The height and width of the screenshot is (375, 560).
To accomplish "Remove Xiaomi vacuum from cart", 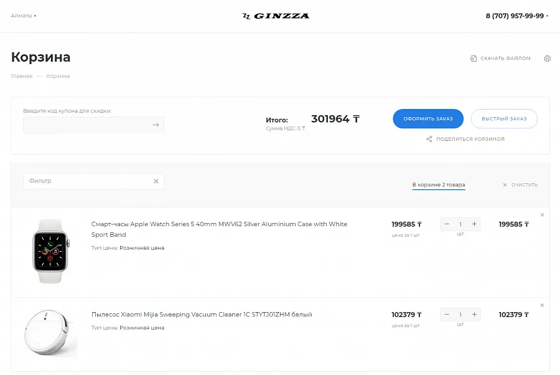I will click(x=542, y=305).
